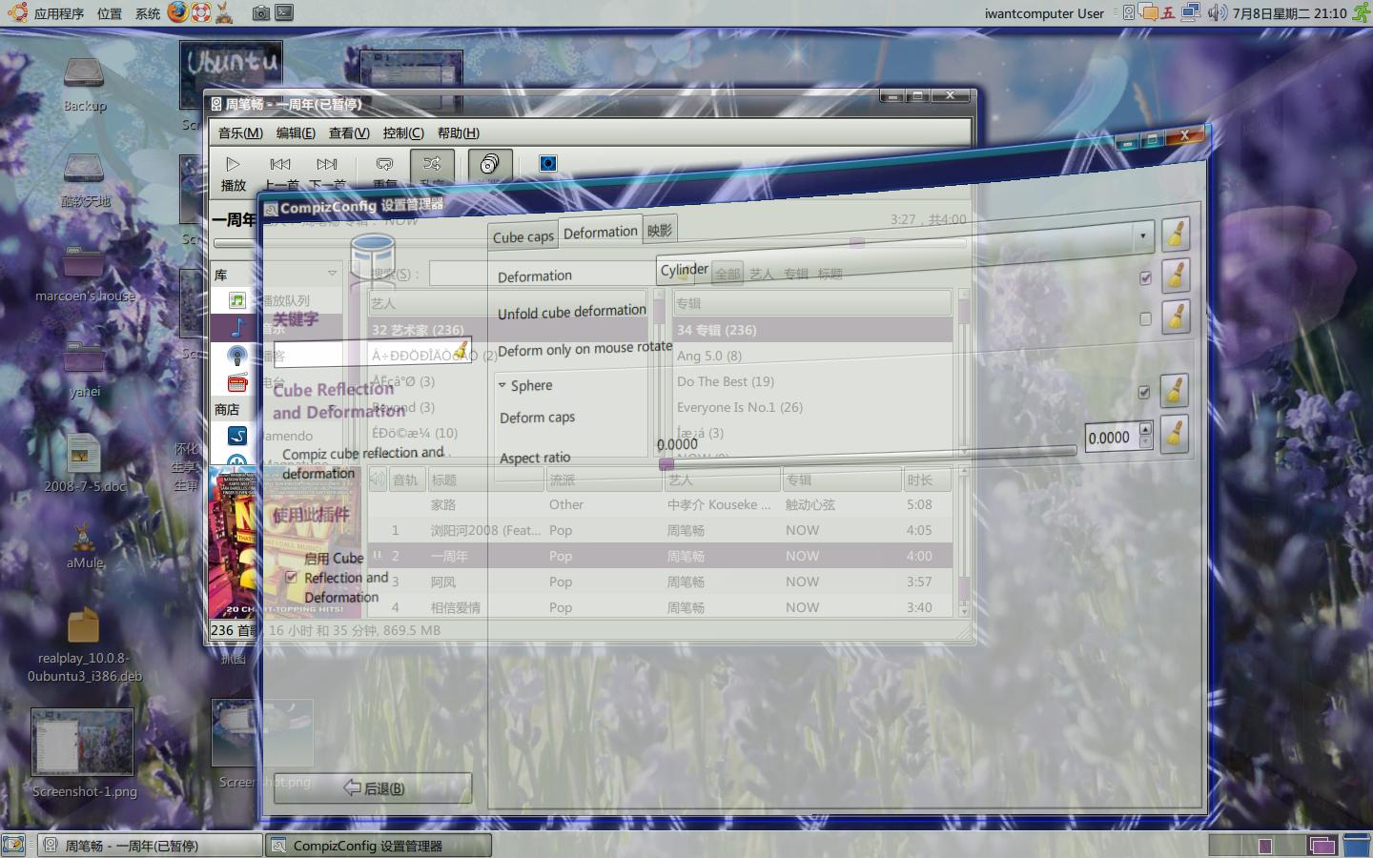Viewport: 1373px width, 858px height.
Task: Switch to Rhythmbox window in taskbar
Action: click(x=150, y=846)
